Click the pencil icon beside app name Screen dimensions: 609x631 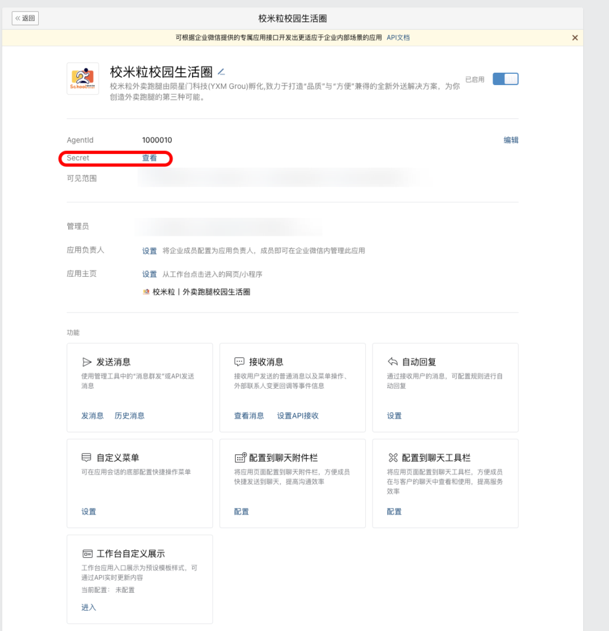tap(222, 72)
